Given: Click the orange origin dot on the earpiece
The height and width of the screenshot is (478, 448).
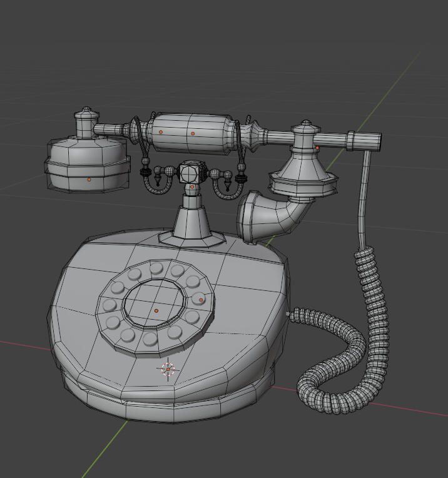Looking at the screenshot, I should pos(89,180).
